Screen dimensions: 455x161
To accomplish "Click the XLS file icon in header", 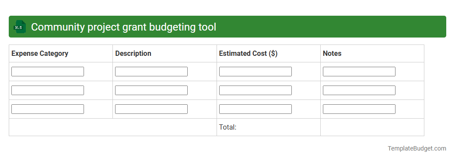I will [x=19, y=27].
